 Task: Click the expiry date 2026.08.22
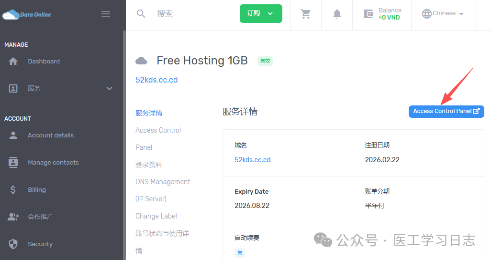tap(252, 206)
